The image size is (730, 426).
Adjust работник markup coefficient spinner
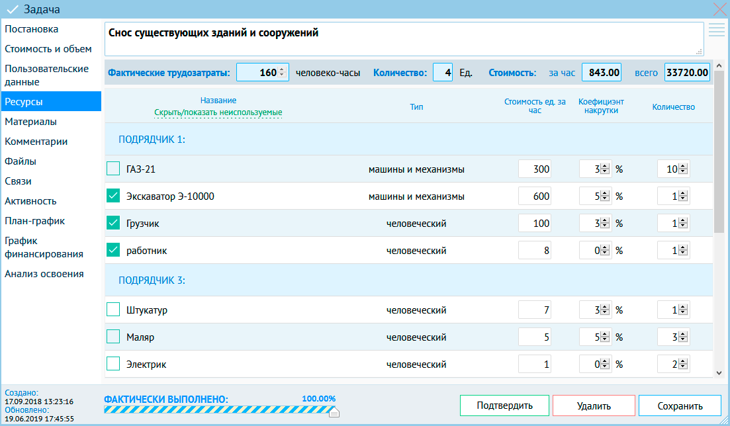(x=605, y=251)
